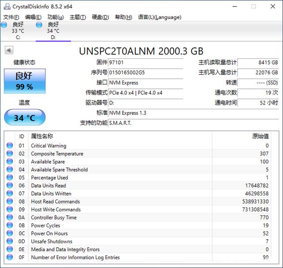
Task: Open the 功能(u) menu
Action: point(55,17)
